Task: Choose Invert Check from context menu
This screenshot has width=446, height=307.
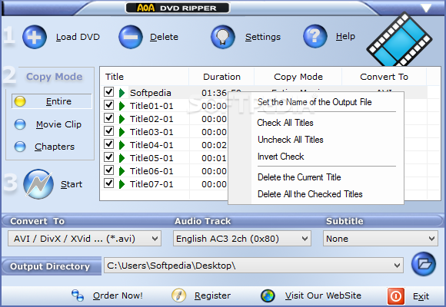Action: [x=281, y=157]
